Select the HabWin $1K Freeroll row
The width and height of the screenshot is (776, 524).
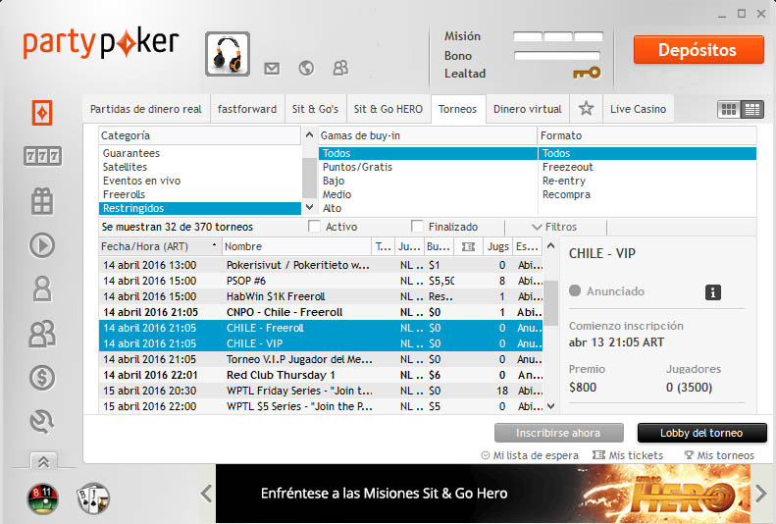pos(321,296)
